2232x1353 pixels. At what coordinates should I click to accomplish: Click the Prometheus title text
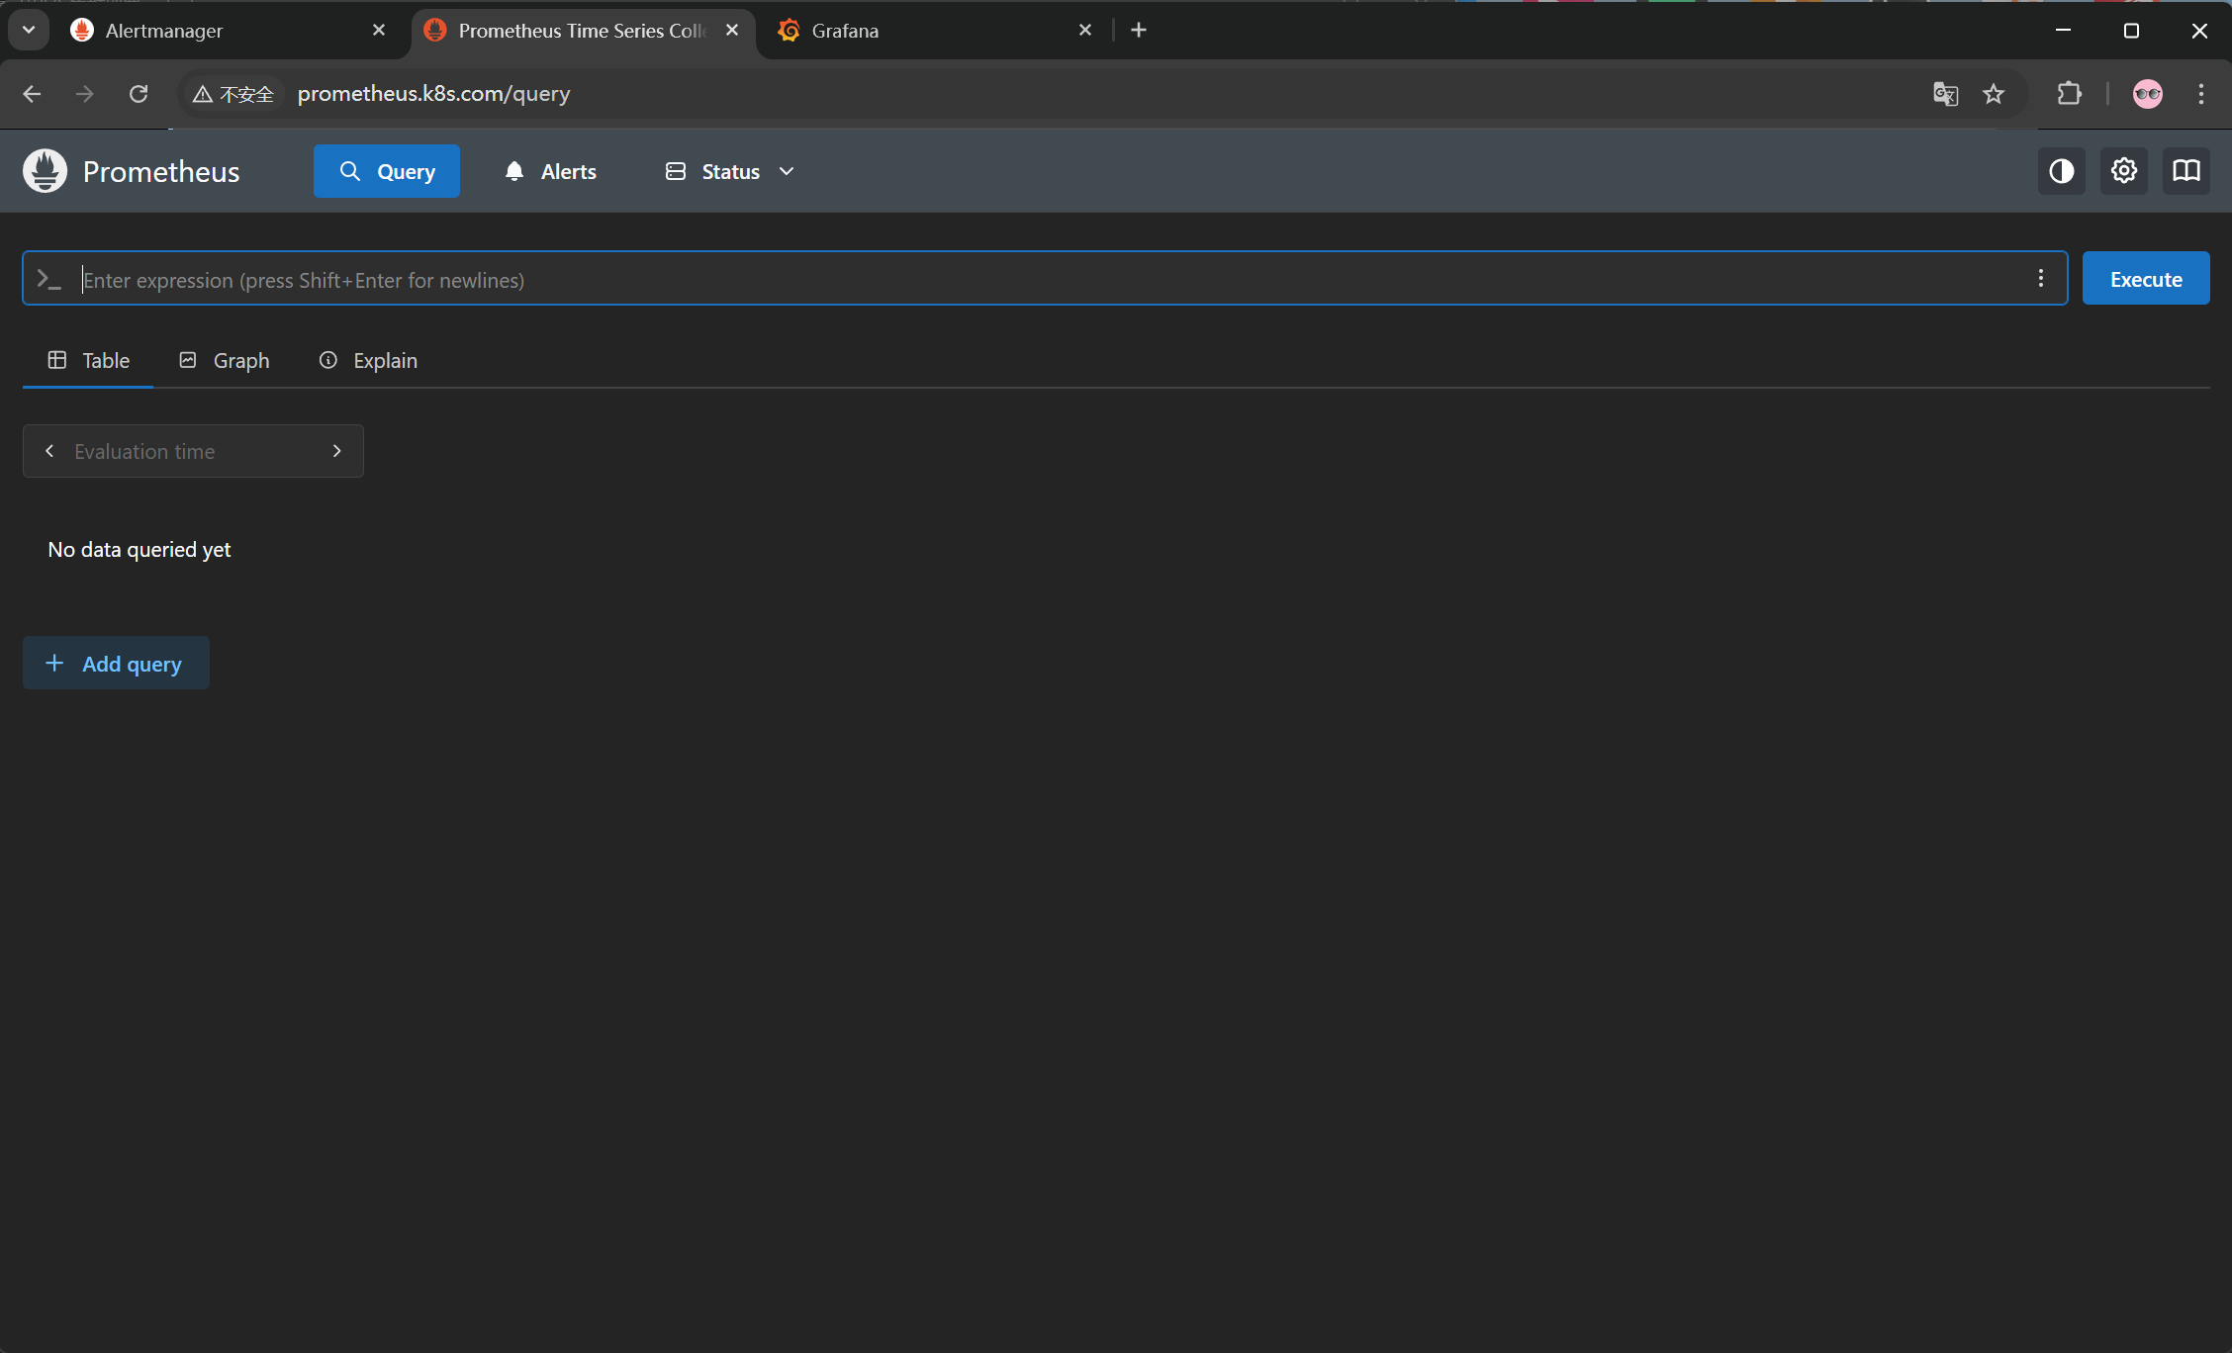[x=161, y=172]
